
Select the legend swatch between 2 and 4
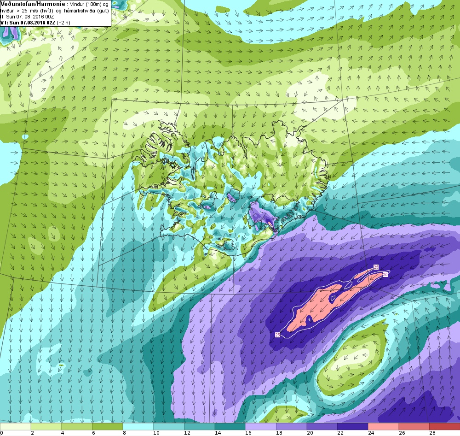[46, 427]
